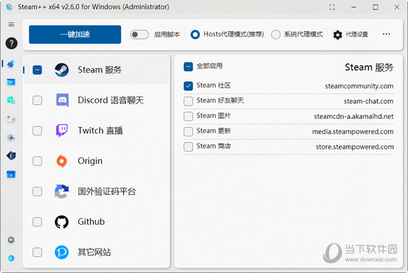Click the blue P icon for other websites
This screenshot has height=273, width=408.
[62, 252]
